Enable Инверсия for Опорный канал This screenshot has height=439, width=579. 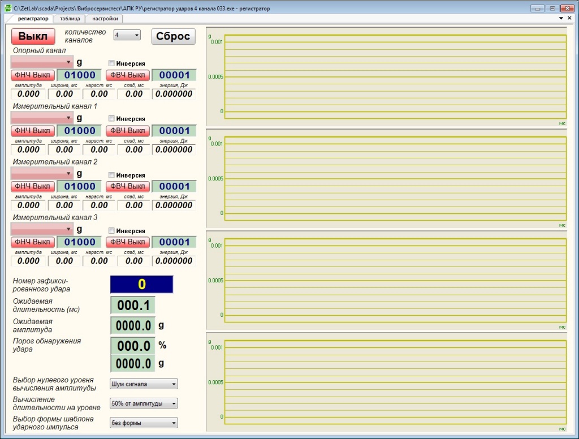tap(111, 63)
